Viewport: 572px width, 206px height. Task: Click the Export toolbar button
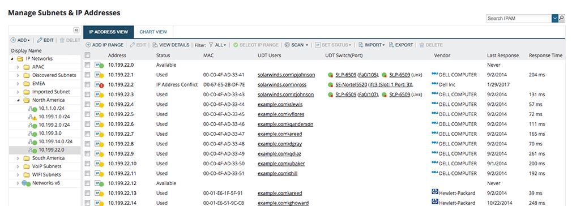(x=401, y=45)
